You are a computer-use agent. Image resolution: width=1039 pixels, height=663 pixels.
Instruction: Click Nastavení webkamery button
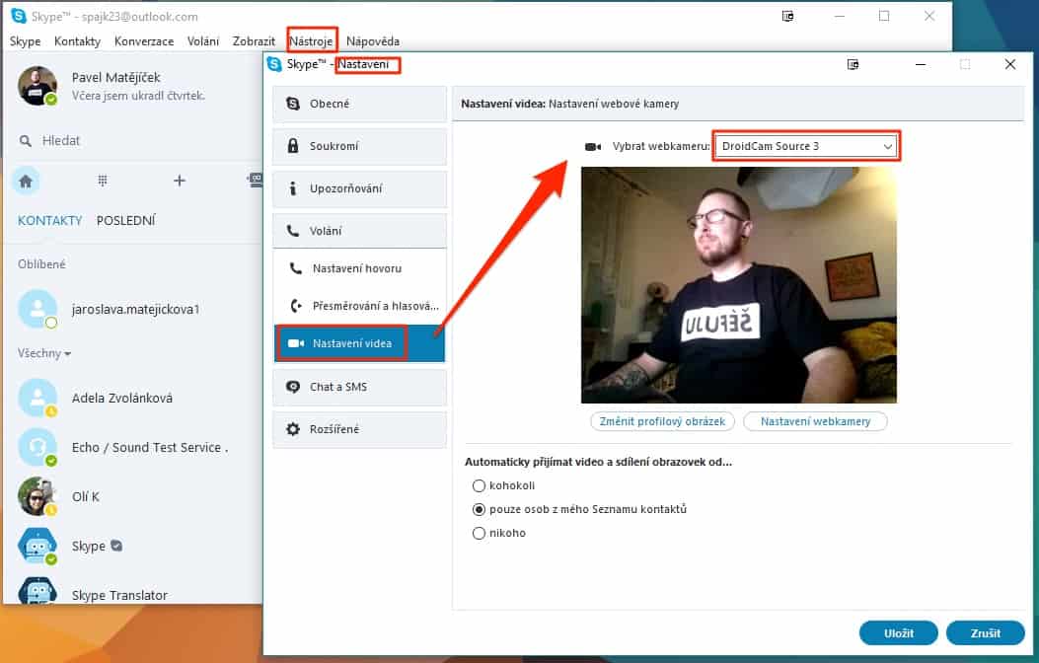click(x=816, y=421)
